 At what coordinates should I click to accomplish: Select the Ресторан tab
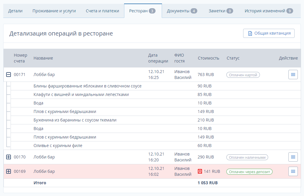pyautogui.click(x=143, y=11)
